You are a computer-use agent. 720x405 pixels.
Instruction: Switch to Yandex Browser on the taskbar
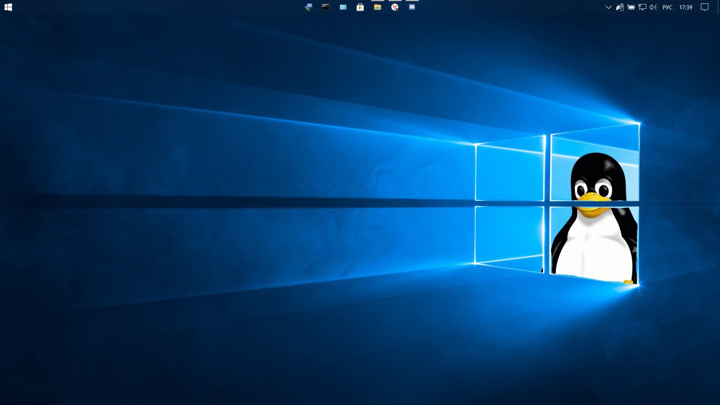395,7
